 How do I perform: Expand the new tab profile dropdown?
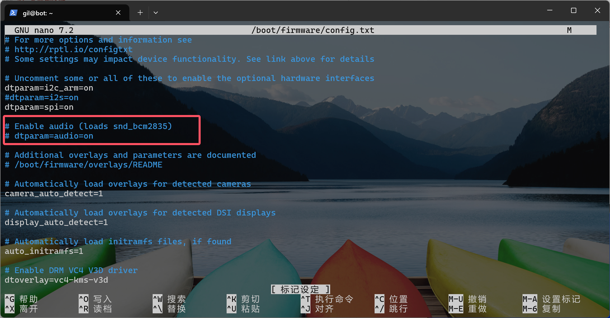tap(156, 12)
